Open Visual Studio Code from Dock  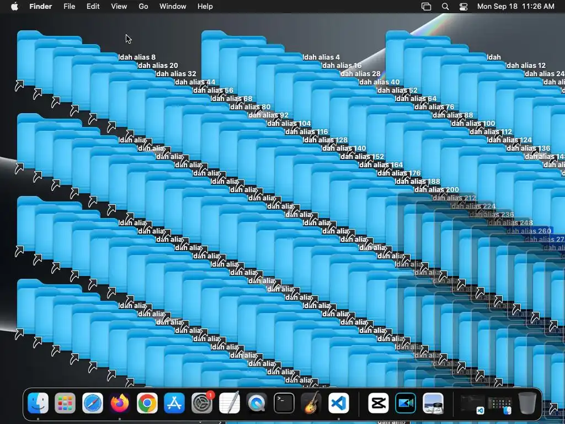[339, 402]
